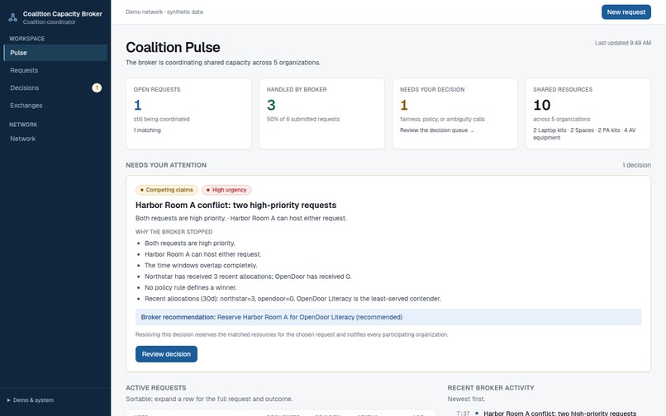Click 'The time windows overlap completely' bullet

point(201,265)
